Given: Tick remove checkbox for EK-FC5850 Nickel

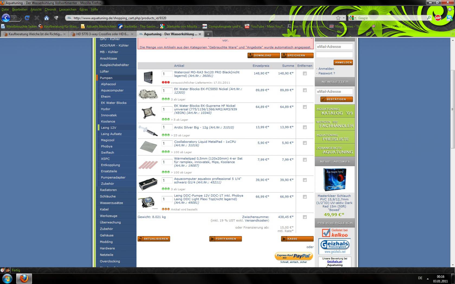Looking at the screenshot, I should (x=305, y=90).
